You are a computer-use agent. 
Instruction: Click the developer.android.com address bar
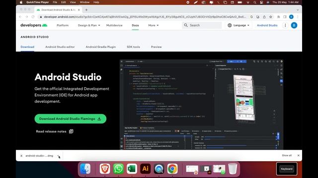pyautogui.click(x=145, y=17)
